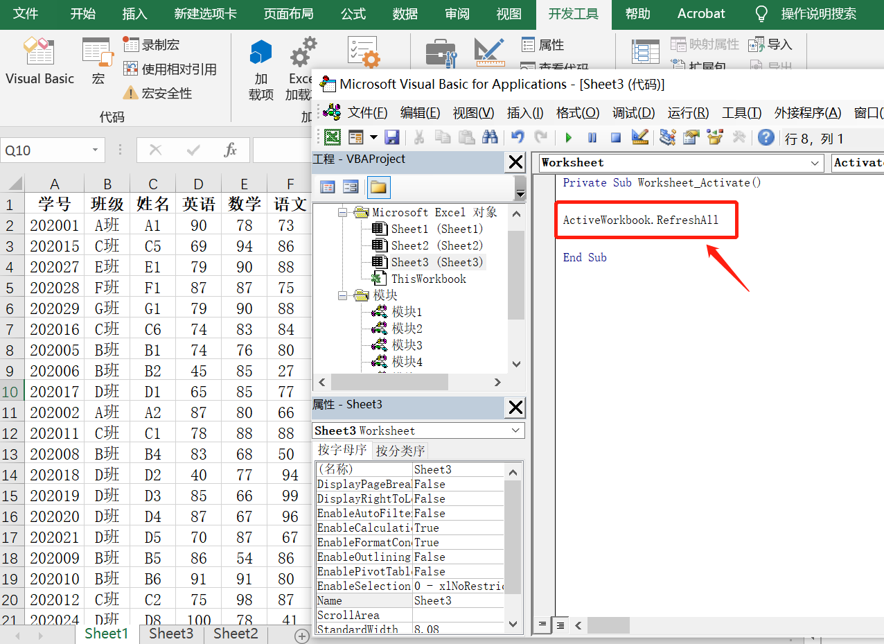Viewport: 884px width, 644px height.
Task: Open Project Explorer icon in VBA toolbar
Action: 667,137
